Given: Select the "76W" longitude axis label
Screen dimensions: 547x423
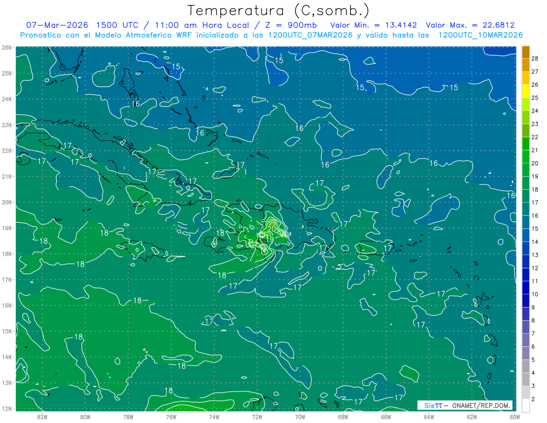Looking at the screenshot, I should (171, 416).
